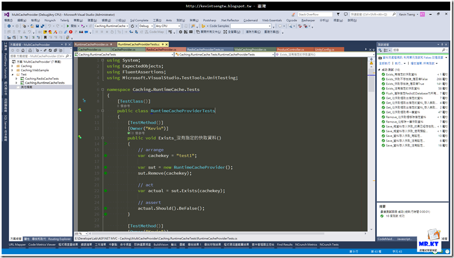Click the red exclamation error icon
The width and height of the screenshot is (454, 258).
(71, 32)
